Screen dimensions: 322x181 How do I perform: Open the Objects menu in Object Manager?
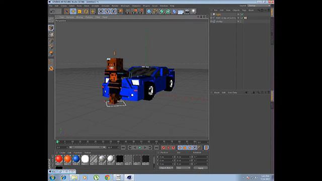pos(236,10)
